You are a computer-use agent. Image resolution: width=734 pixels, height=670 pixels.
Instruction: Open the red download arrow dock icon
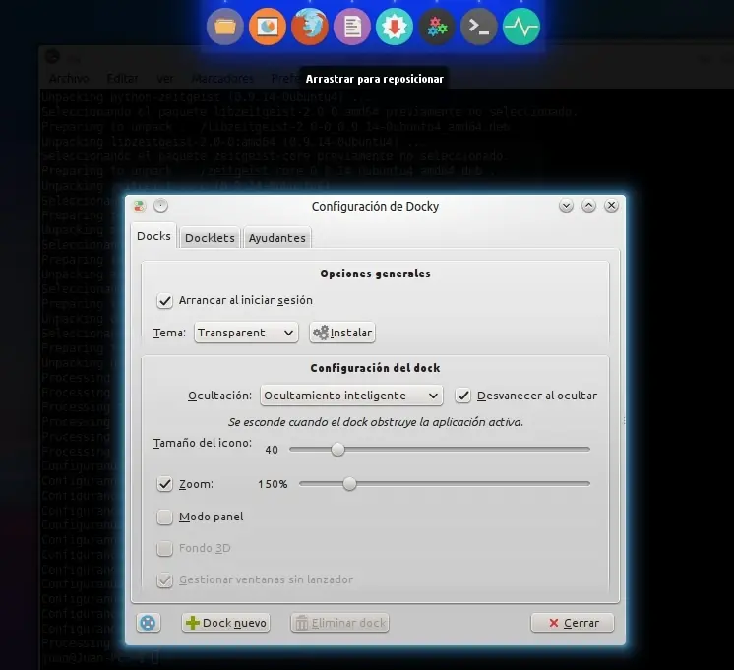(395, 27)
